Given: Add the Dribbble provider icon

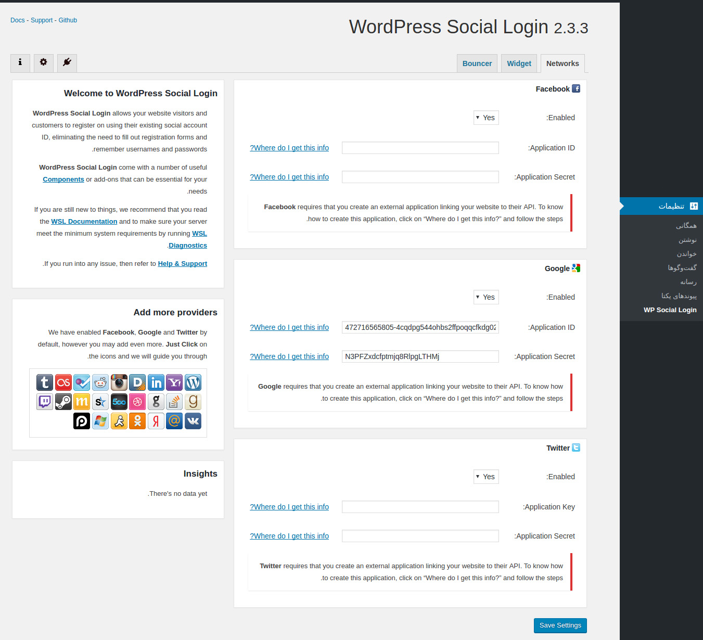Looking at the screenshot, I should click(x=137, y=402).
